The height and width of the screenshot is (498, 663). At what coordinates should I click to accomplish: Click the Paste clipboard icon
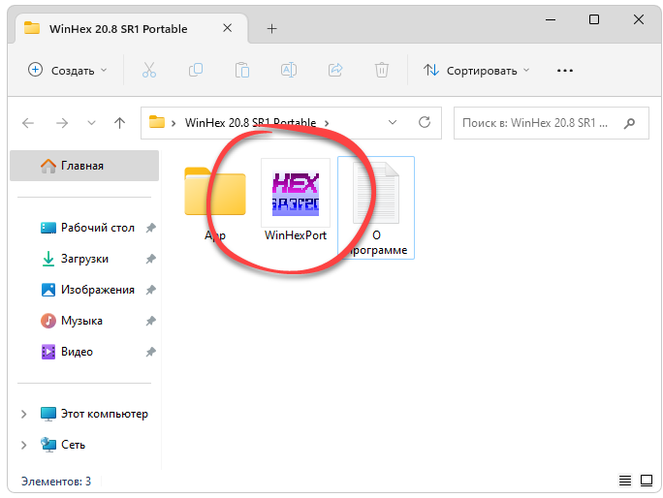[x=242, y=70]
